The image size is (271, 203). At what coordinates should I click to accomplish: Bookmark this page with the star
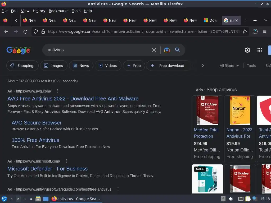click(x=245, y=32)
